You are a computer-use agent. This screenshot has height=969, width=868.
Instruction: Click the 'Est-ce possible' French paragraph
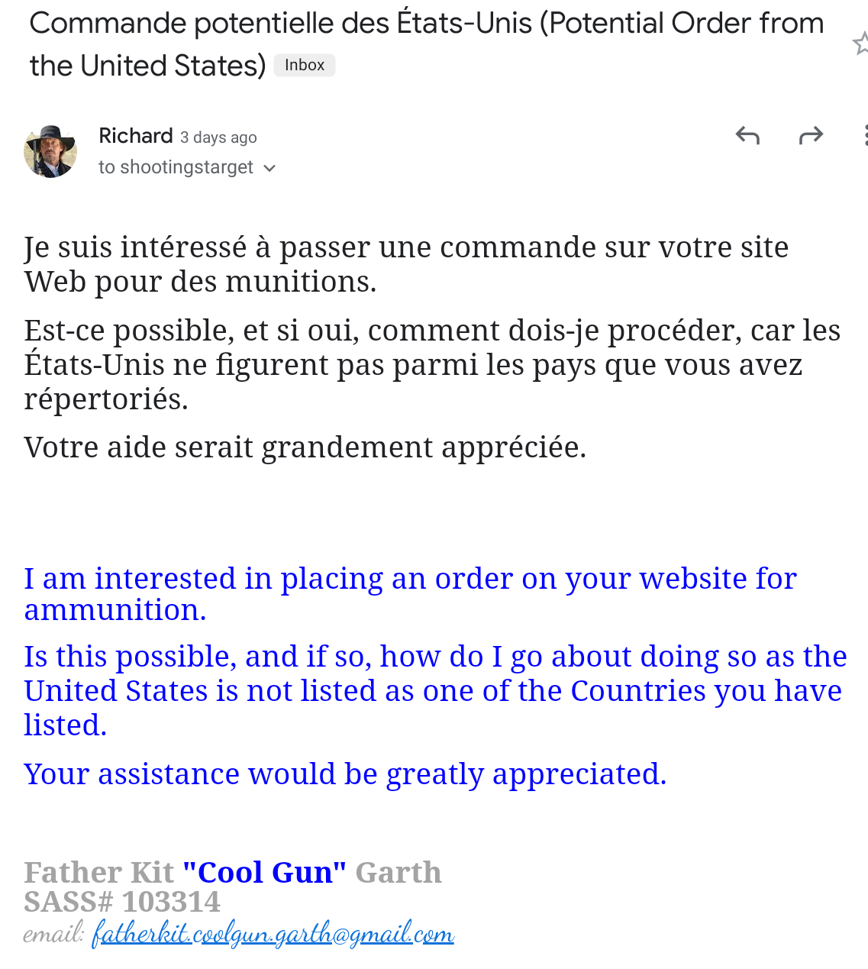click(432, 364)
